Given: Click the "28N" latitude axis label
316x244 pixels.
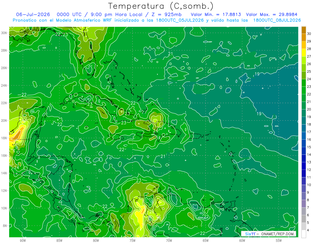Looking at the screenshot, I should 4,50.
